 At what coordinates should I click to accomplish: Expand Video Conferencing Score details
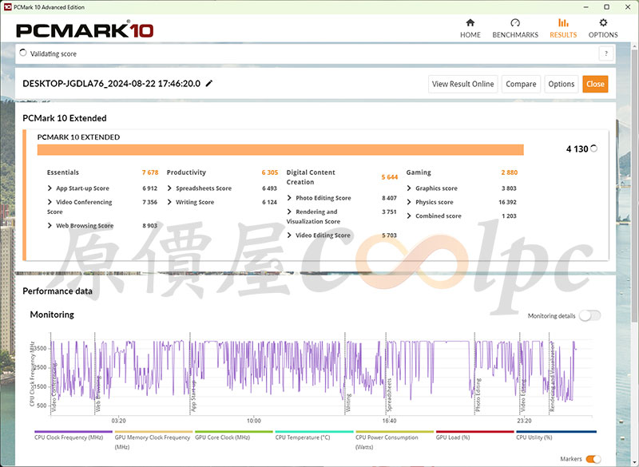(50, 202)
